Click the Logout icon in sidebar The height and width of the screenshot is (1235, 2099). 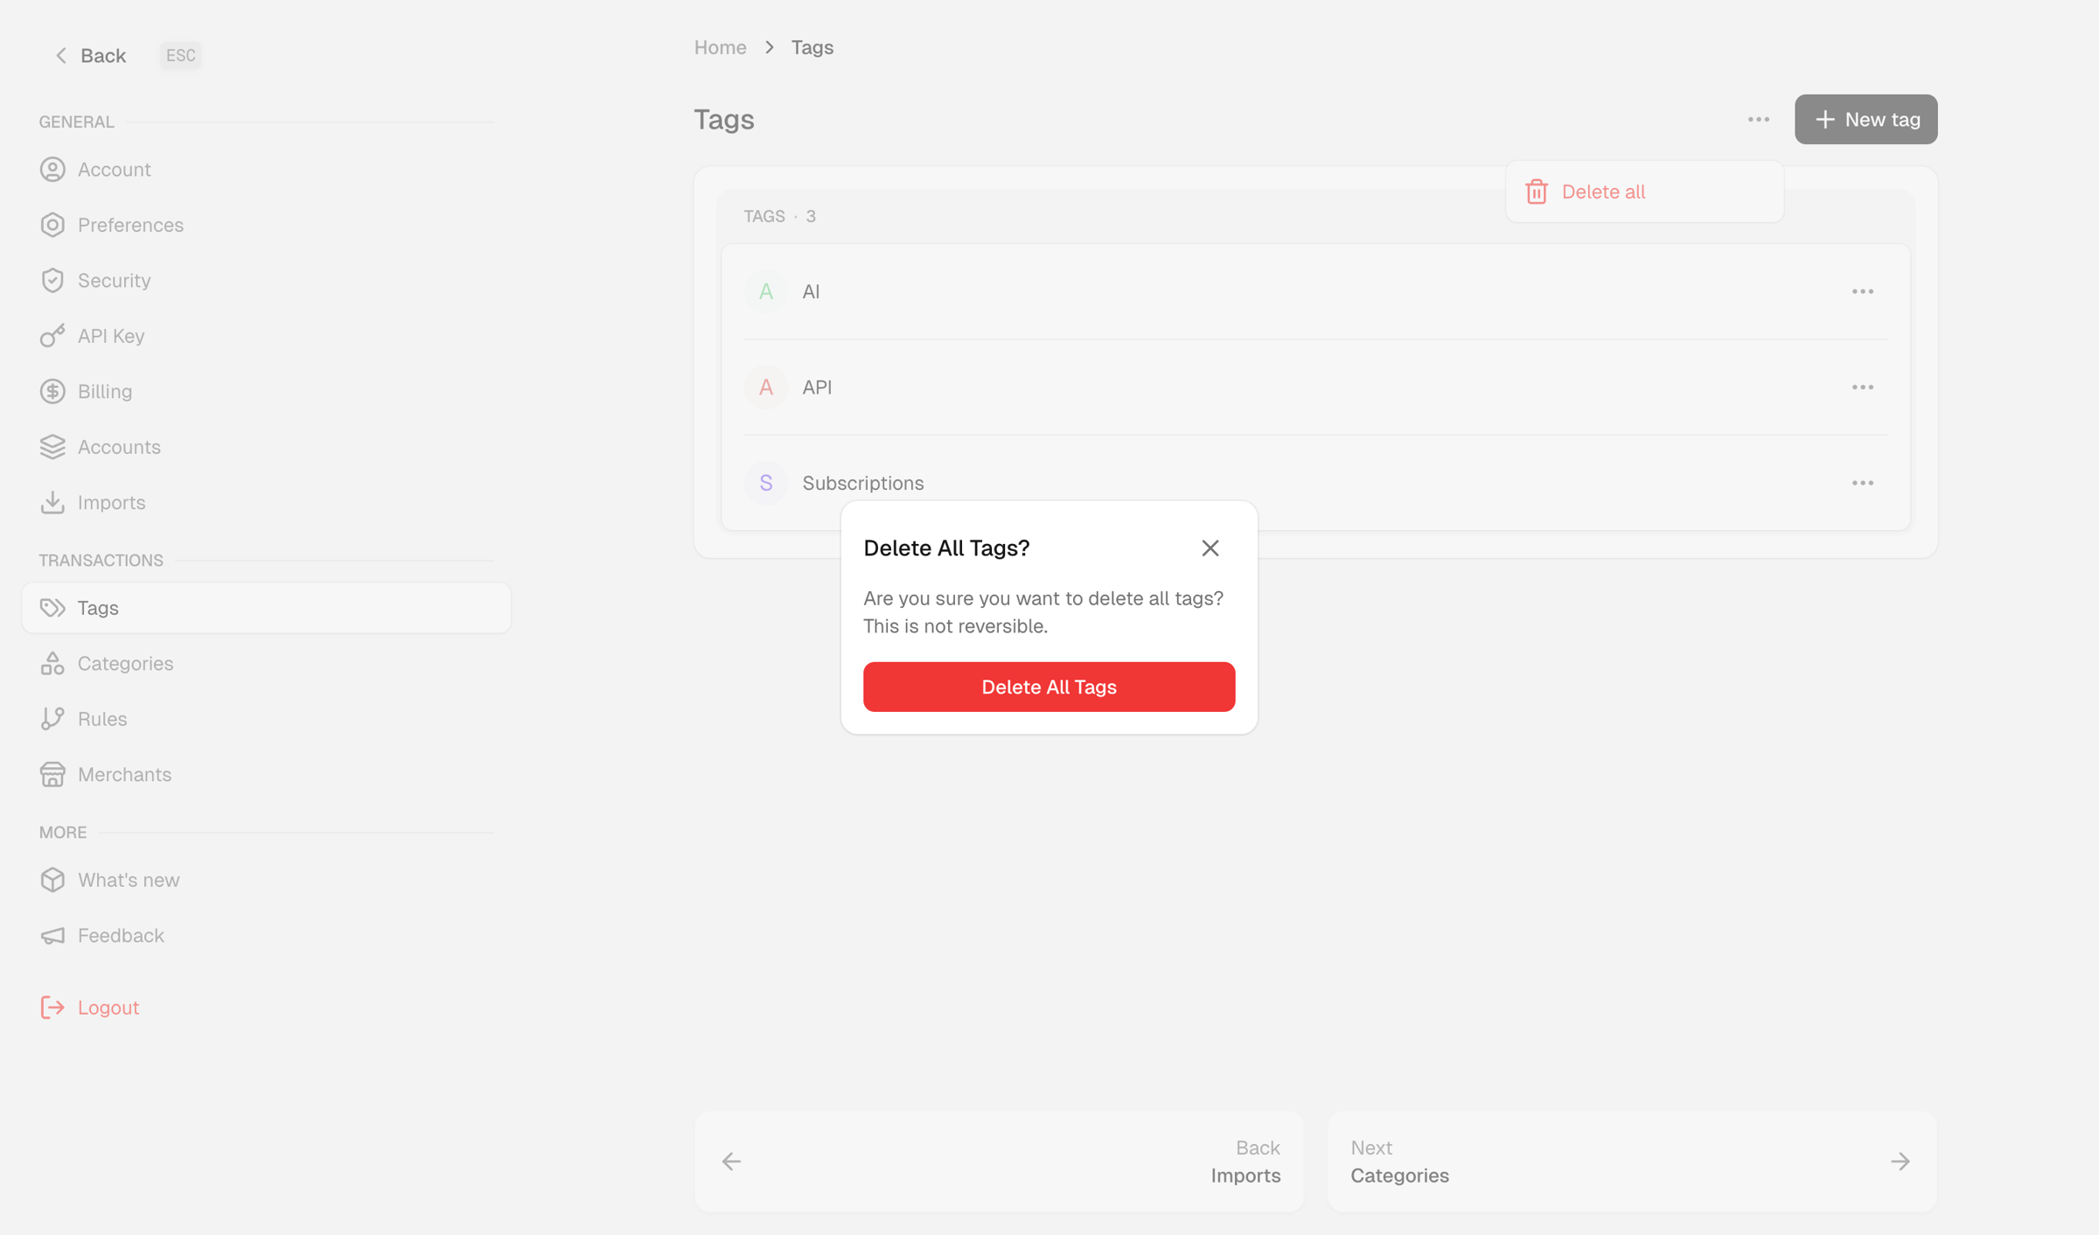coord(52,1008)
